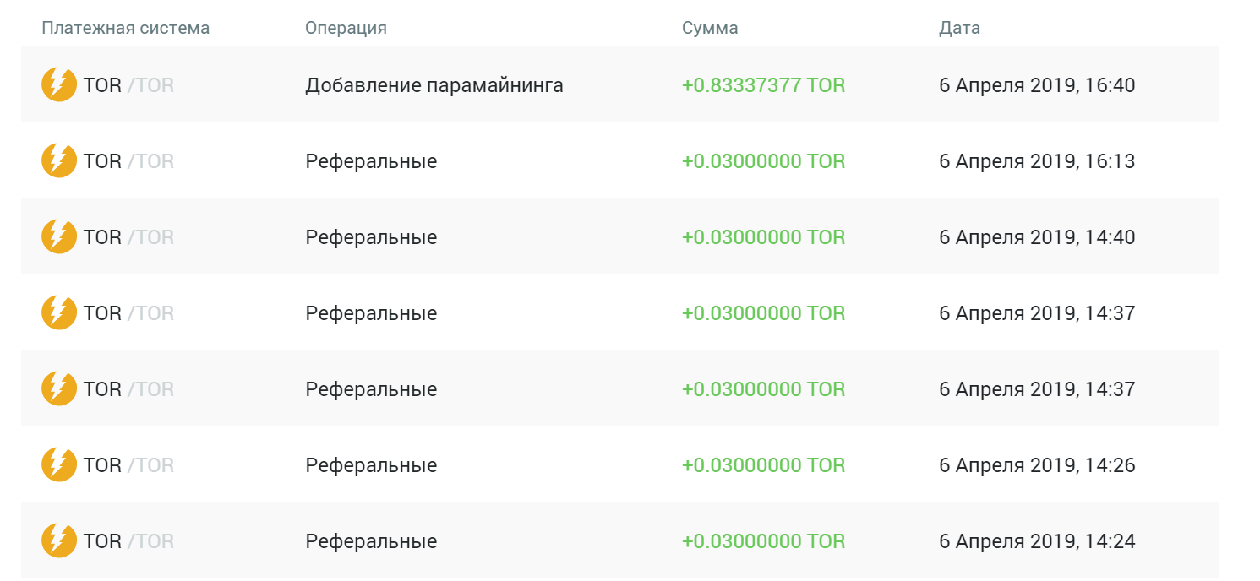Click Реферальные in the 14:24 row
The height and width of the screenshot is (581, 1260).
coord(371,541)
